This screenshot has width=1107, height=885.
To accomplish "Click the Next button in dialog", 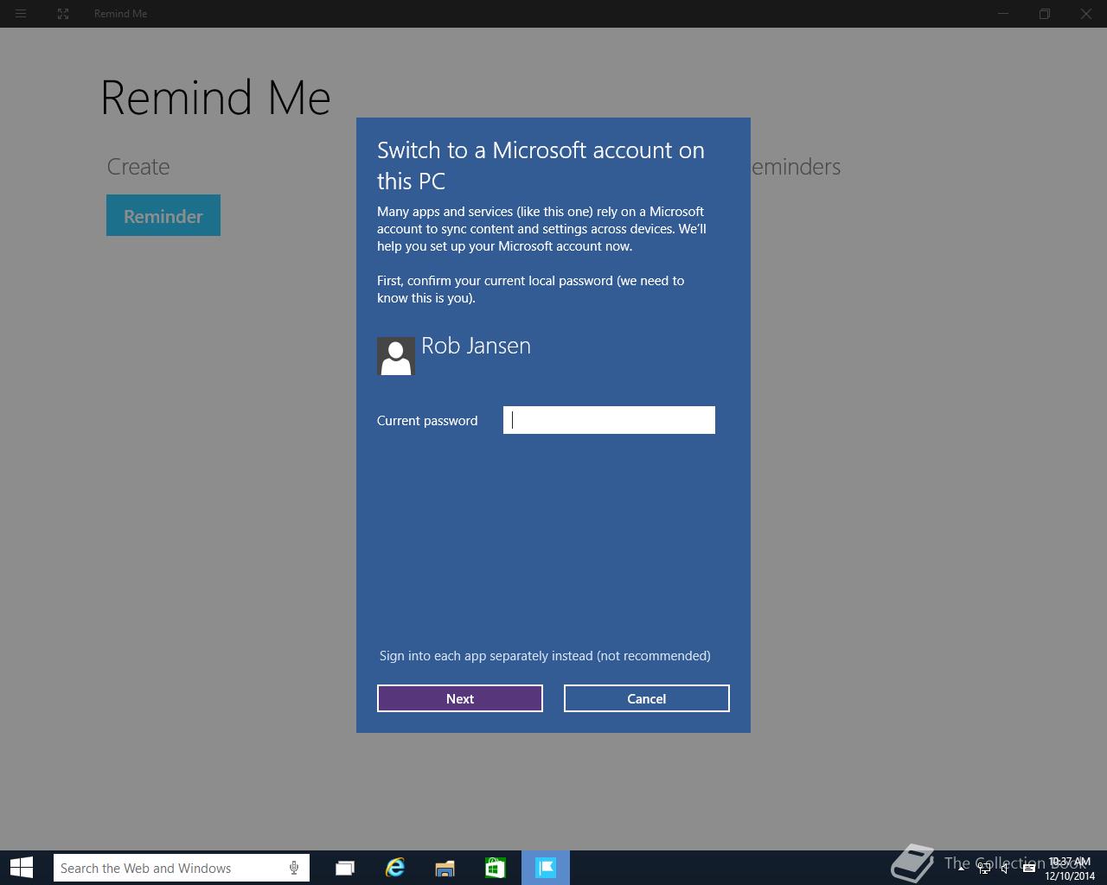I will [x=460, y=698].
